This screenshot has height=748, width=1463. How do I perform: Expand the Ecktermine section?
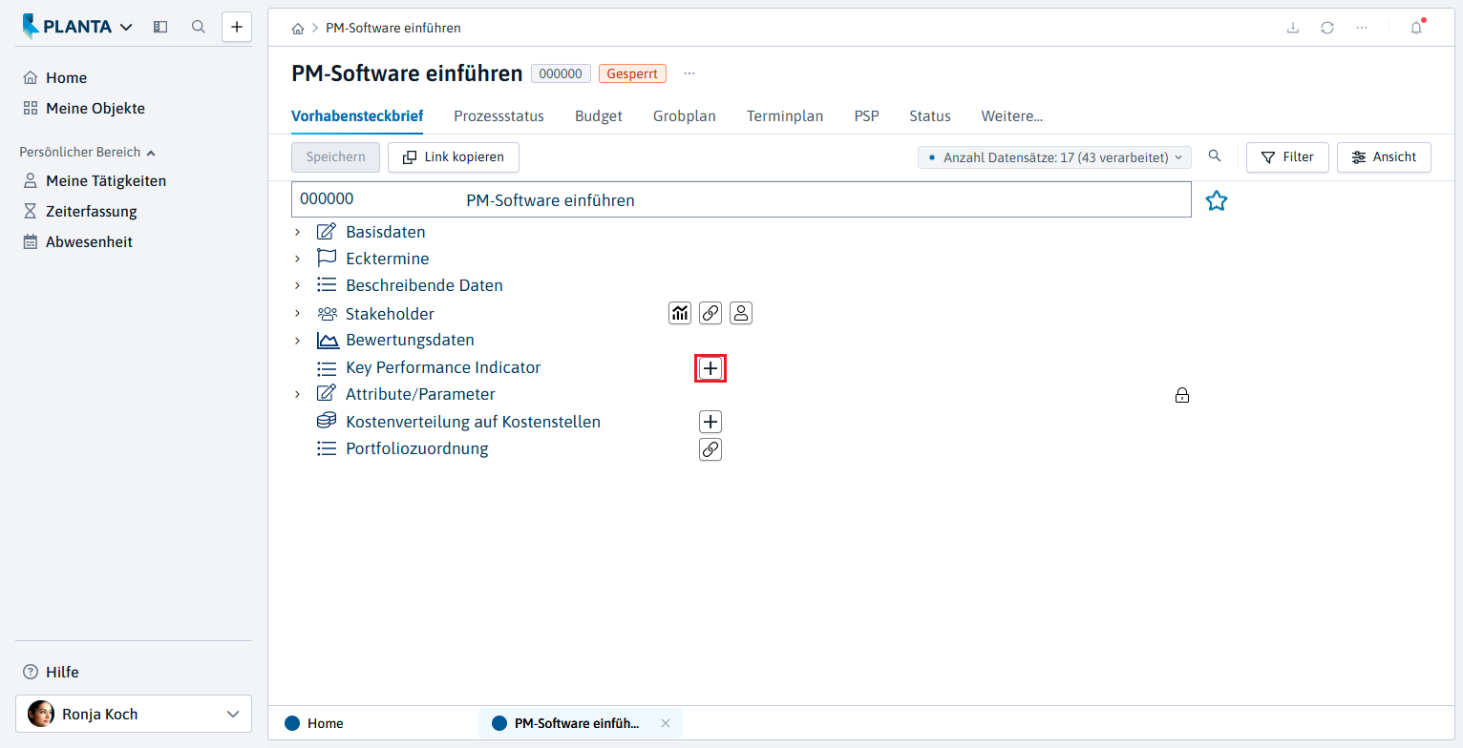[297, 259]
